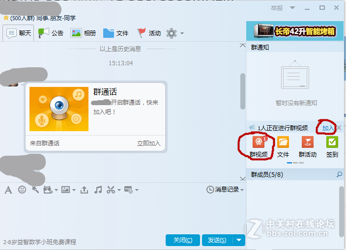Open the 活动 activities tab
Image resolution: width=346 pixels, height=250 pixels.
pos(149,33)
